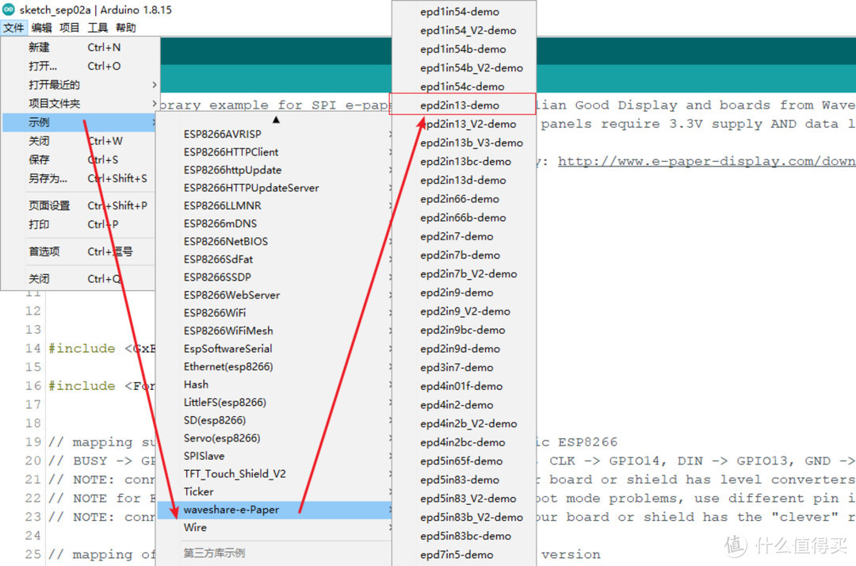Expand ESP8266SdFat examples
The height and width of the screenshot is (566, 856).
tap(274, 259)
